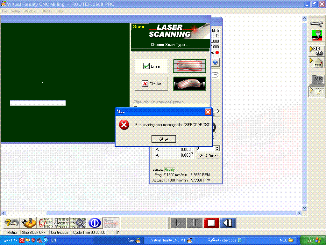The image size is (326, 245).
Task: Decrease the offset spinner value
Action: tap(217, 150)
